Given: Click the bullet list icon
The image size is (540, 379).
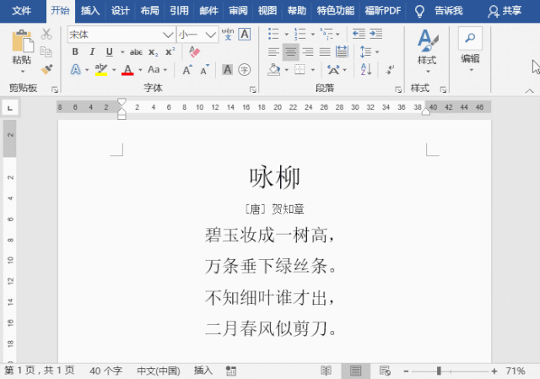Looking at the screenshot, I should pos(273,34).
